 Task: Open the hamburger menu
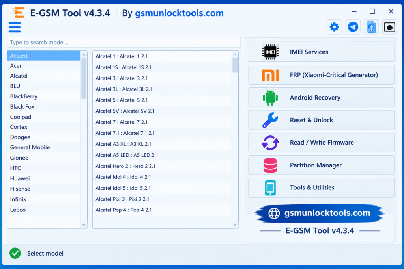click(15, 27)
